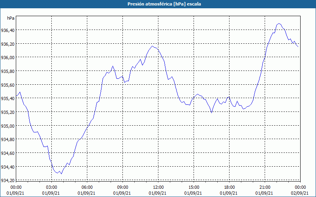Select the 934,80 y-axis value

(x=8, y=139)
